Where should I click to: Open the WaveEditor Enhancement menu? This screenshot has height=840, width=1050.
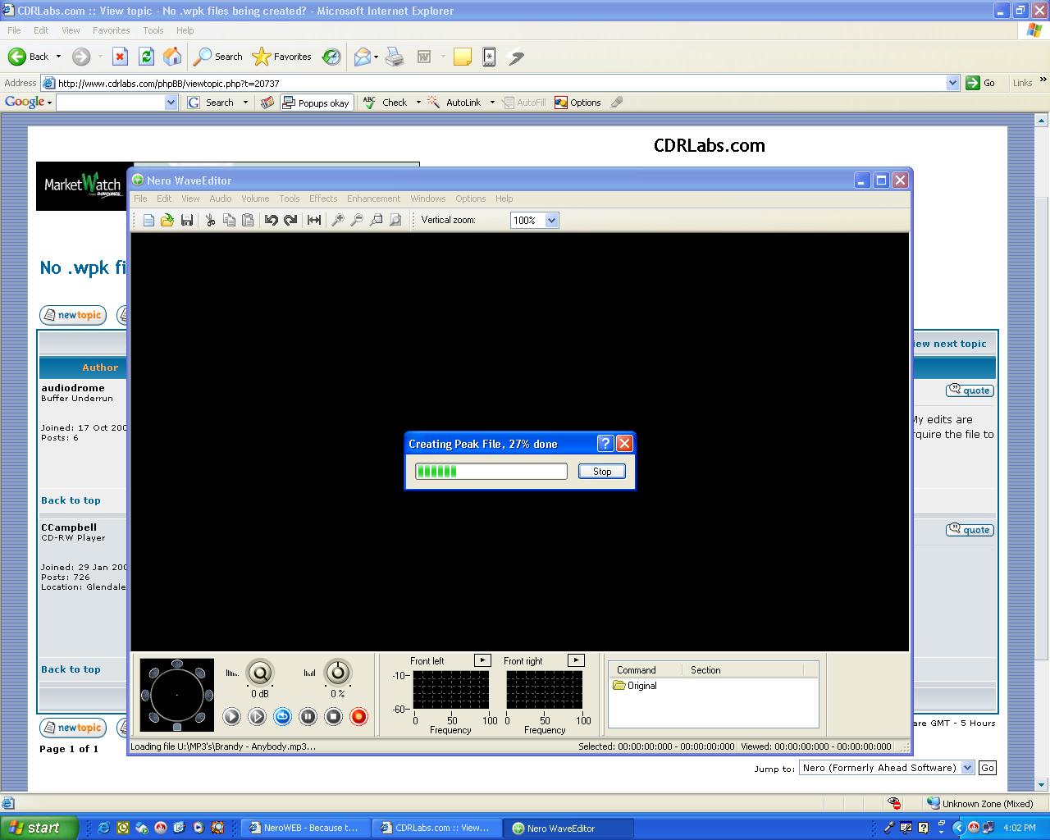tap(373, 199)
